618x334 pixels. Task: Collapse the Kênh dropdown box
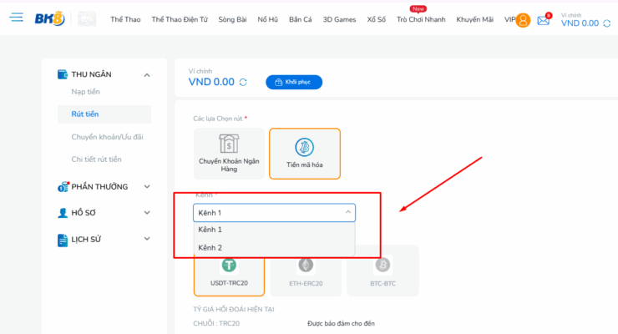[x=274, y=213]
